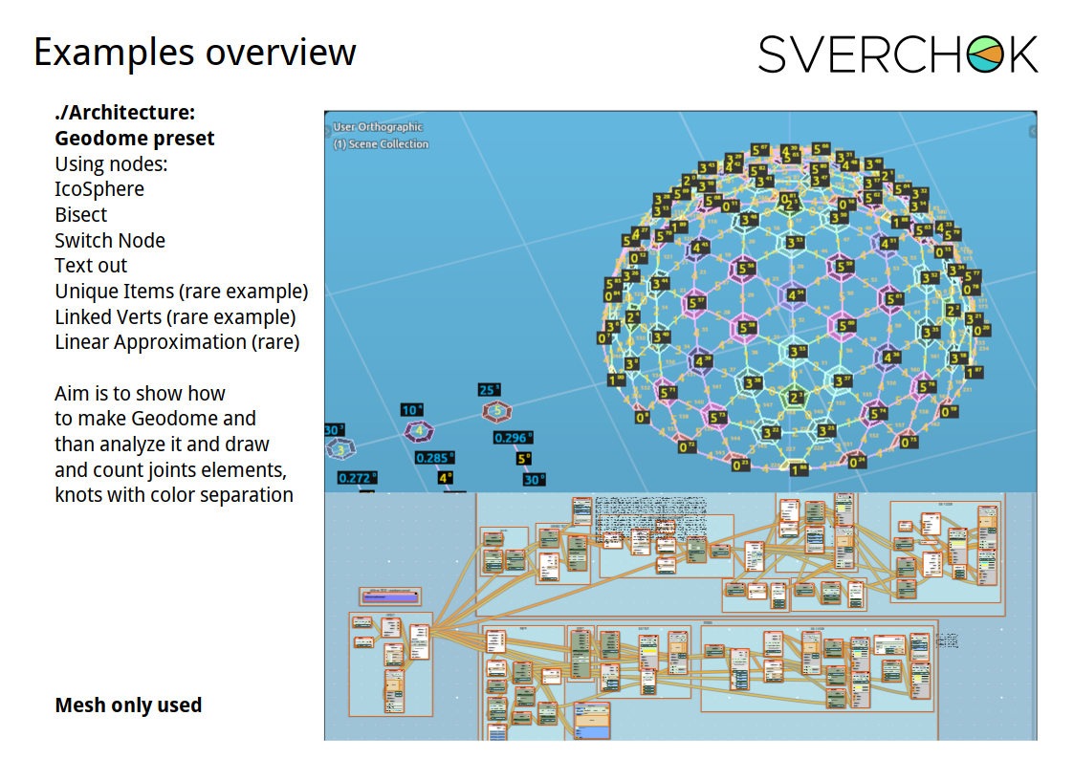Click the (1) Scene Collection label

point(381,144)
